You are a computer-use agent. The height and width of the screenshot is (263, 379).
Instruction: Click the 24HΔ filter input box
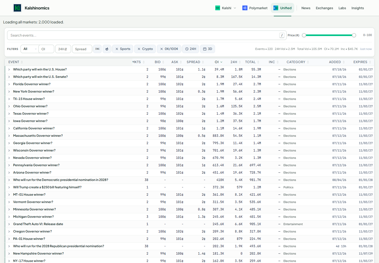coord(63,49)
